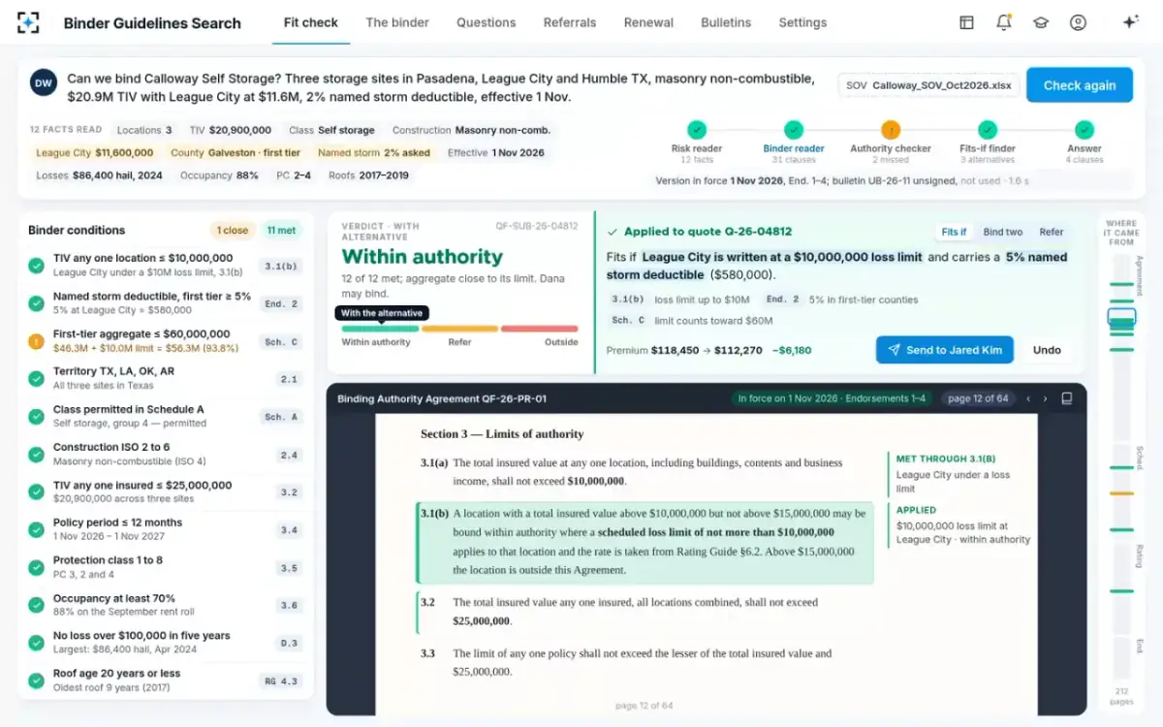The width and height of the screenshot is (1163, 727).
Task: Open clause reference End. 2 in conditions list
Action: click(x=280, y=303)
